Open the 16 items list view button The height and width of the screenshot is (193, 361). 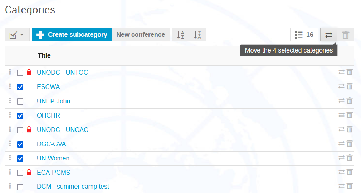[x=304, y=35]
